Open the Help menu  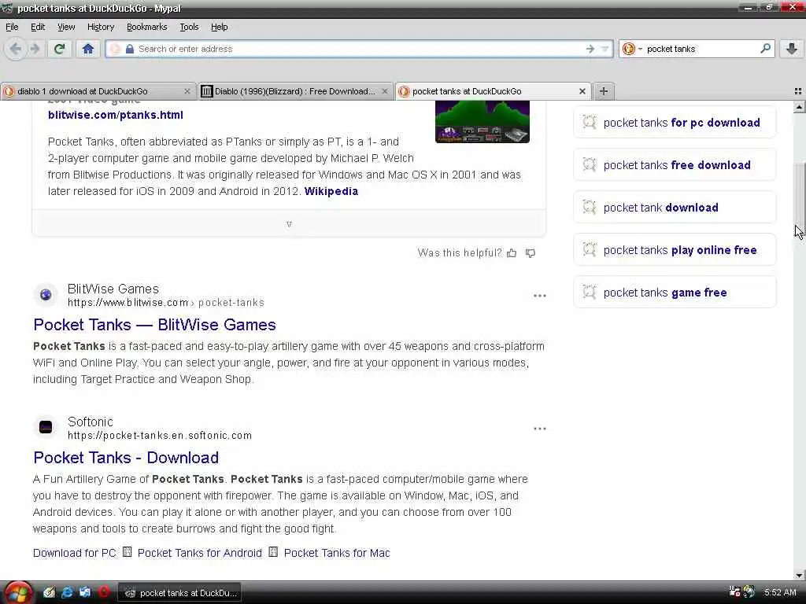(x=219, y=27)
